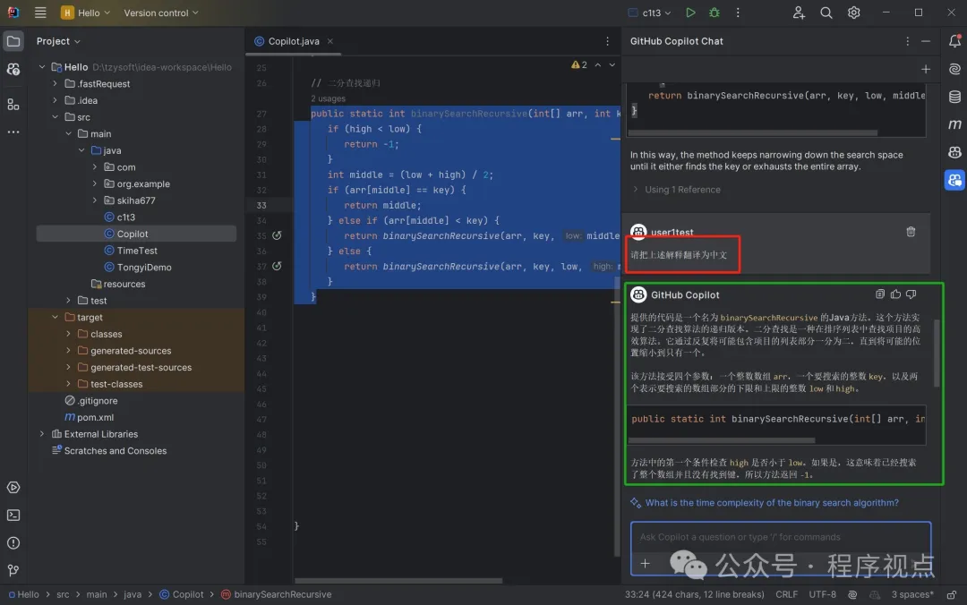Open IDE settings gear
This screenshot has width=967, height=605.
pyautogui.click(x=853, y=13)
